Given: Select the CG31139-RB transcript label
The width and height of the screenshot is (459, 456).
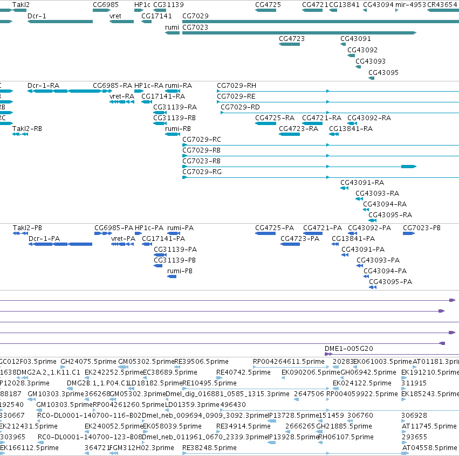Looking at the screenshot, I should (x=174, y=118).
